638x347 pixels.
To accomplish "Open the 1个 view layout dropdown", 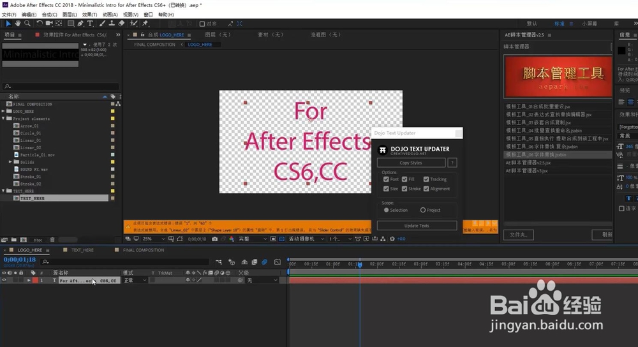I will (340, 239).
